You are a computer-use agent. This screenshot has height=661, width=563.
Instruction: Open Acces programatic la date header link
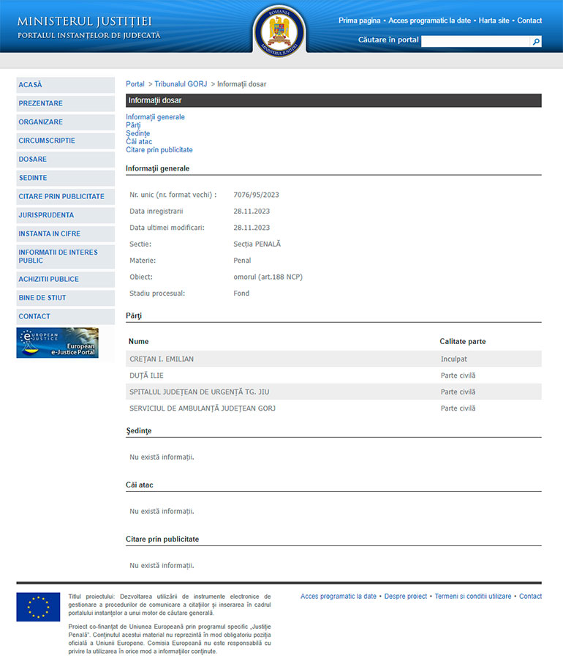tap(429, 20)
